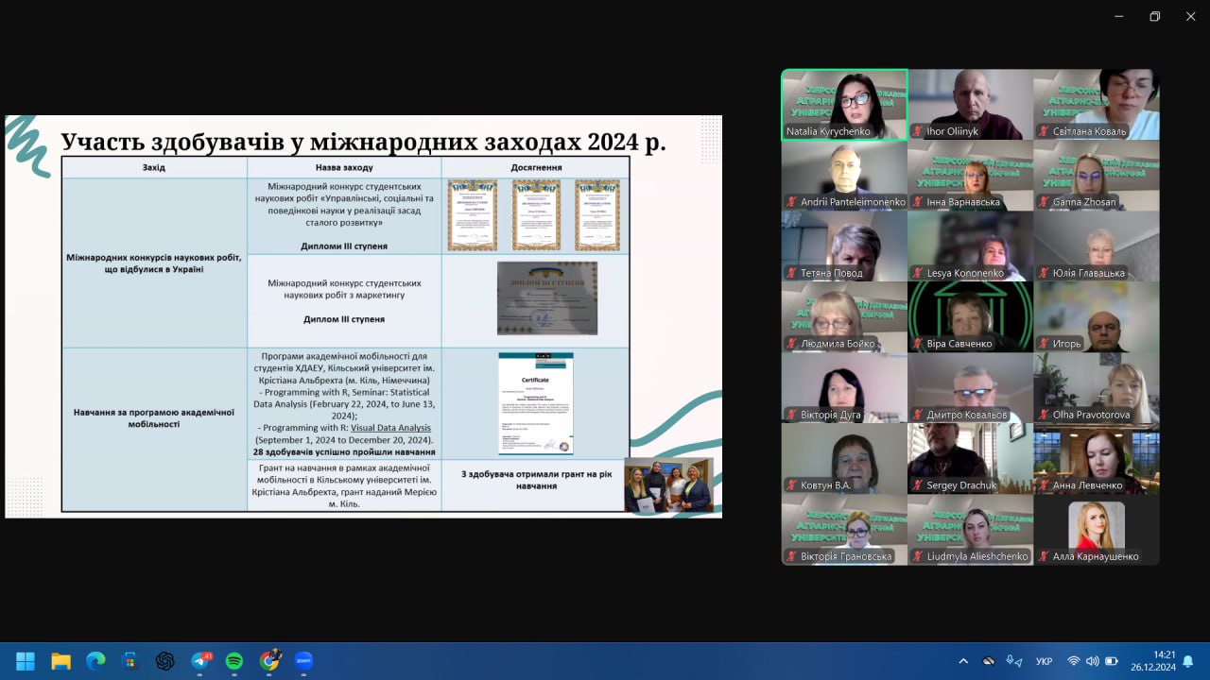Open volume control speaker icon
1210x680 pixels.
[1093, 661]
